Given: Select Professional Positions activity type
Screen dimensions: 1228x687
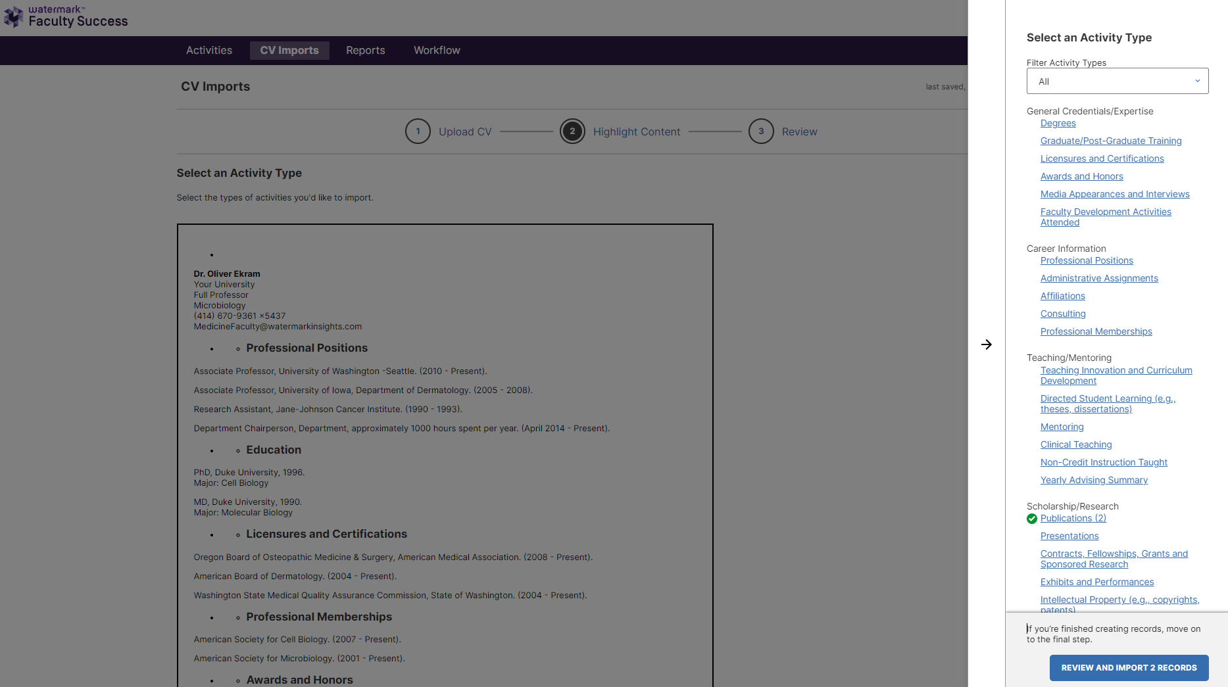Looking at the screenshot, I should coord(1087,260).
